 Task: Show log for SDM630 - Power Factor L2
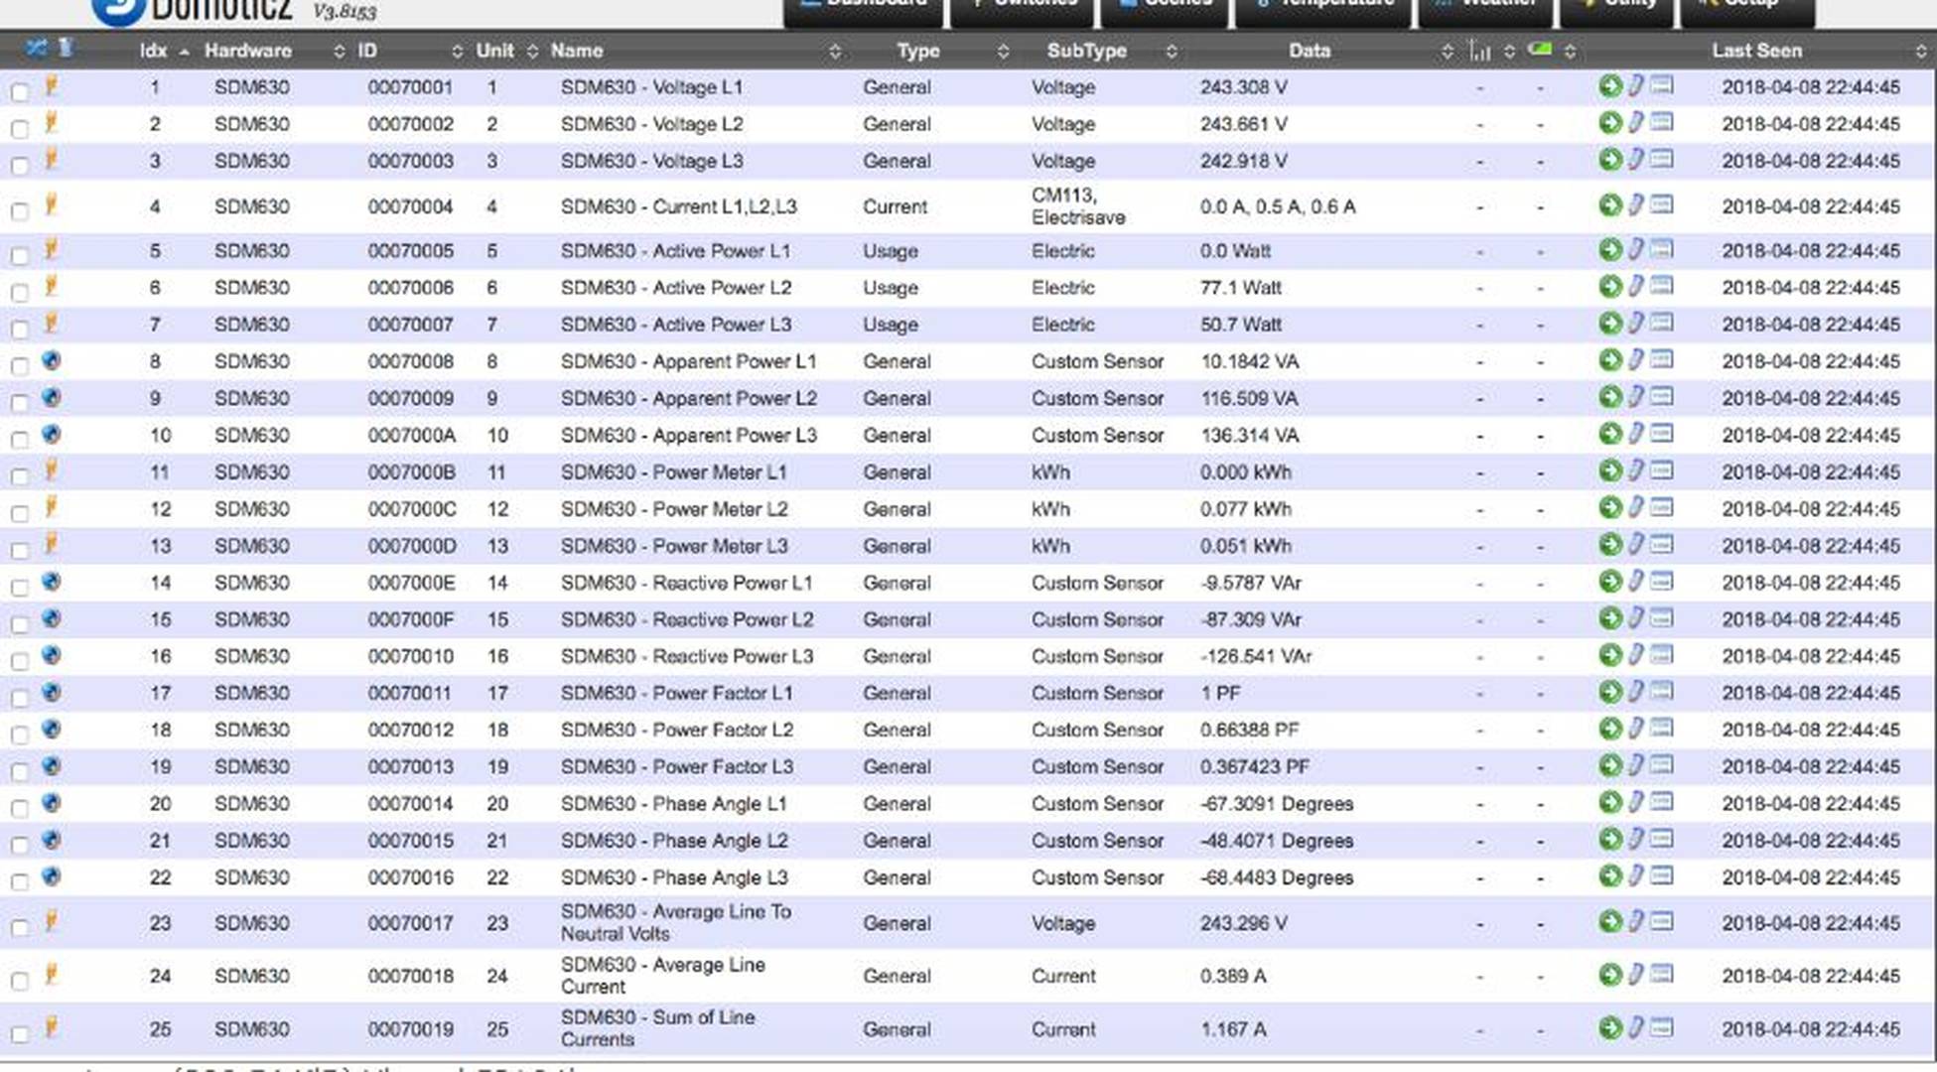[1662, 728]
